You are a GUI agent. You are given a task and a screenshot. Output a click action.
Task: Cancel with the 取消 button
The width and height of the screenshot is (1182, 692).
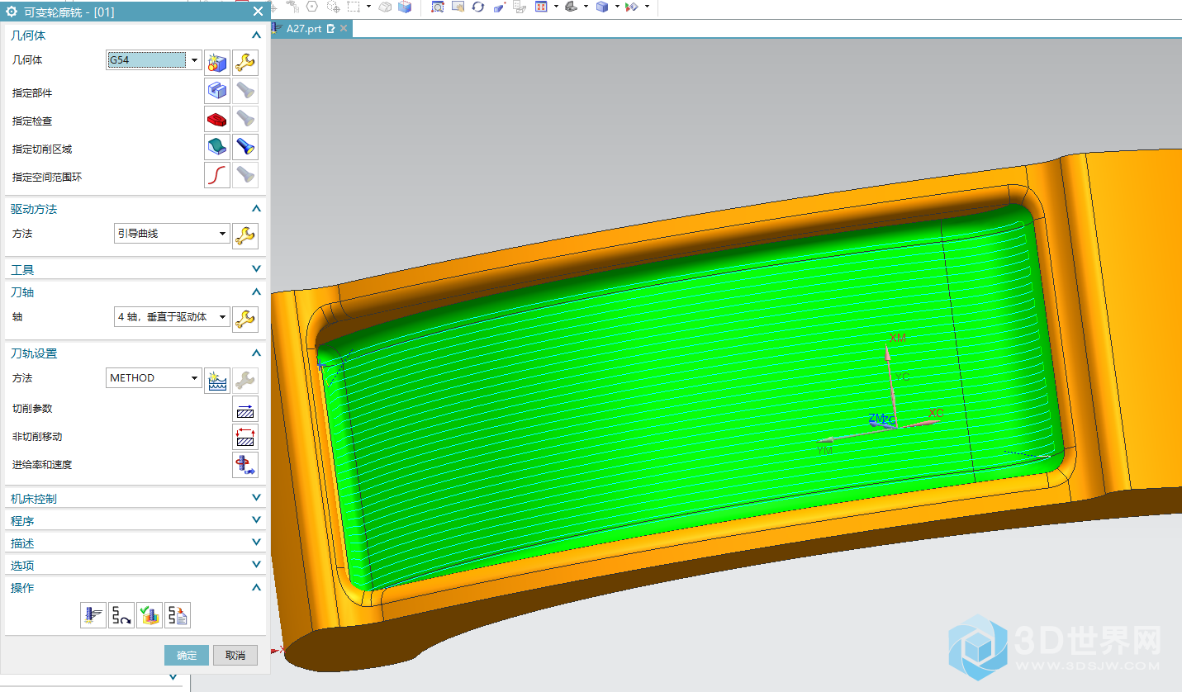click(x=235, y=655)
